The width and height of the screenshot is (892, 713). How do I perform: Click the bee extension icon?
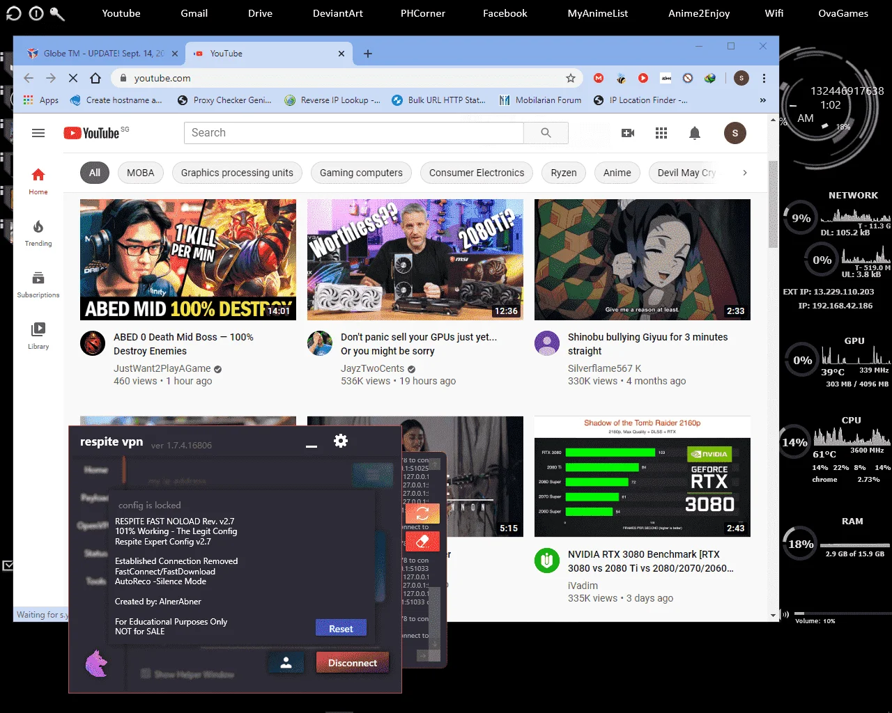click(x=621, y=78)
